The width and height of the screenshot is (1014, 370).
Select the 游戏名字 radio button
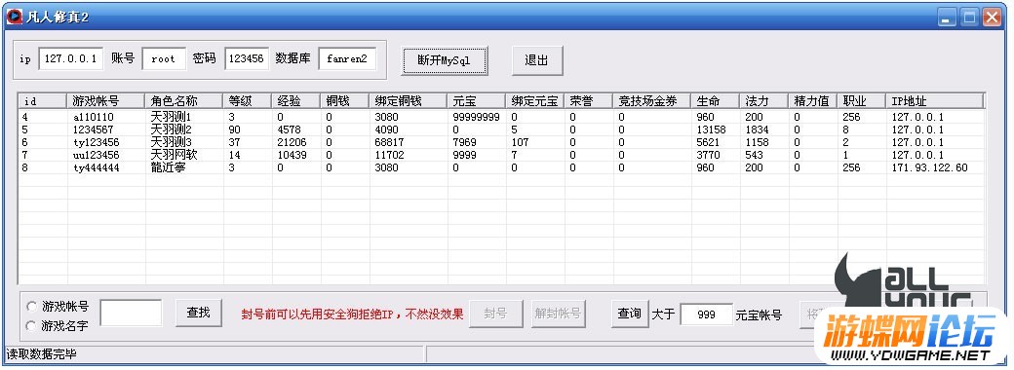click(x=31, y=327)
